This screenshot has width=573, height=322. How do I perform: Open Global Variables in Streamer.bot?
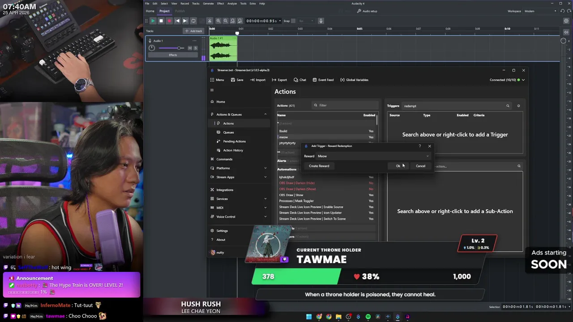tap(354, 80)
